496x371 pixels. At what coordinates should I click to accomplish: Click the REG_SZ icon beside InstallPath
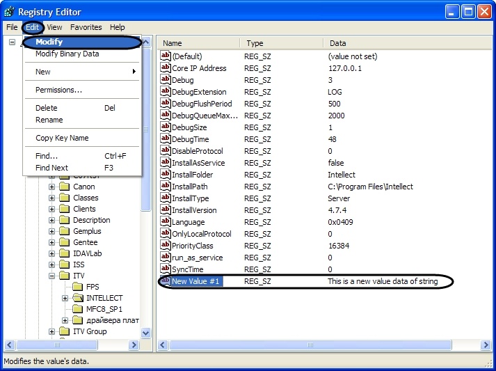(x=166, y=187)
